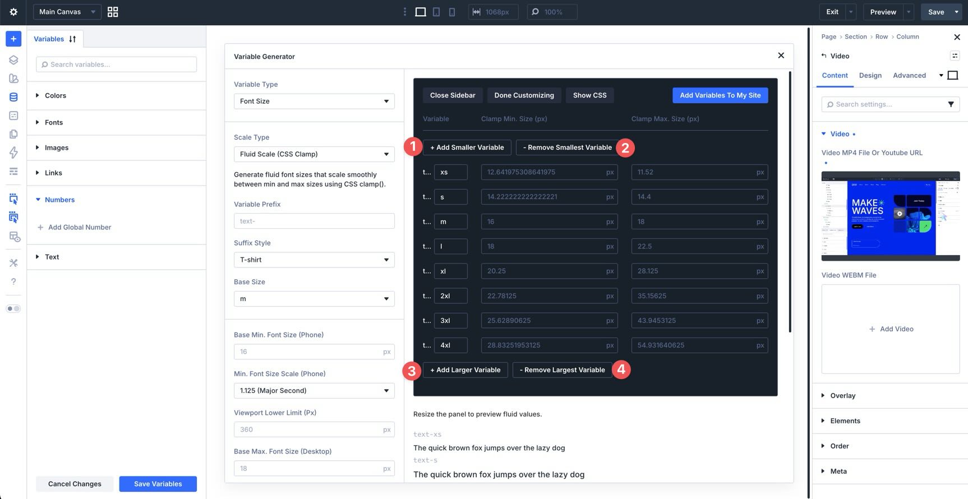The image size is (968, 499).
Task: Click Row in the breadcrumb
Action: [881, 37]
